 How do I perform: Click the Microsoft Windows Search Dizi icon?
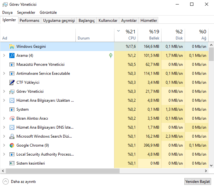tap(12, 136)
